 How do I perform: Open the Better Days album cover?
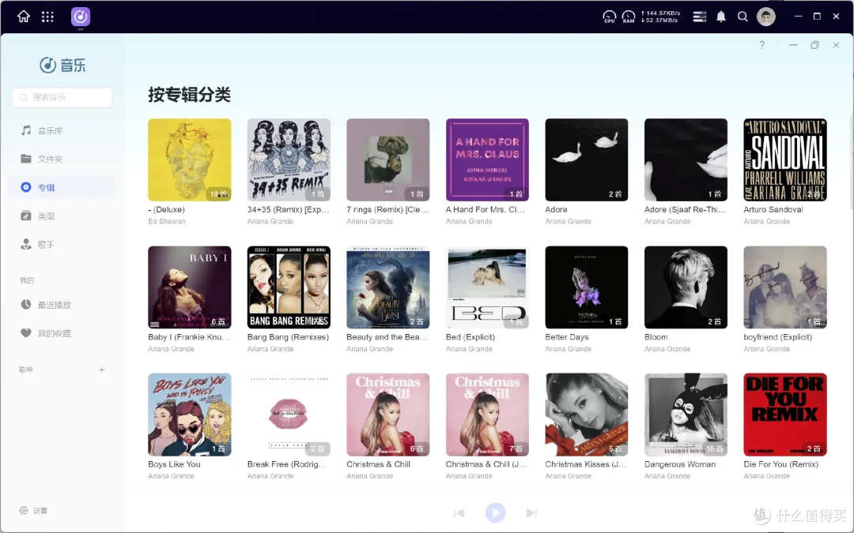[x=587, y=287]
